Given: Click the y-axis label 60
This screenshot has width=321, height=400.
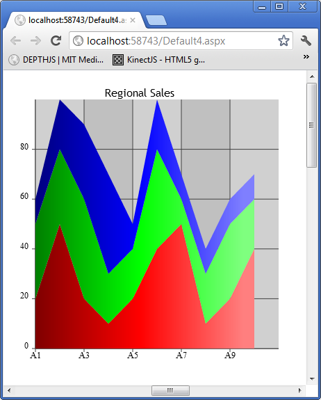Looking at the screenshot, I should click(24, 197).
